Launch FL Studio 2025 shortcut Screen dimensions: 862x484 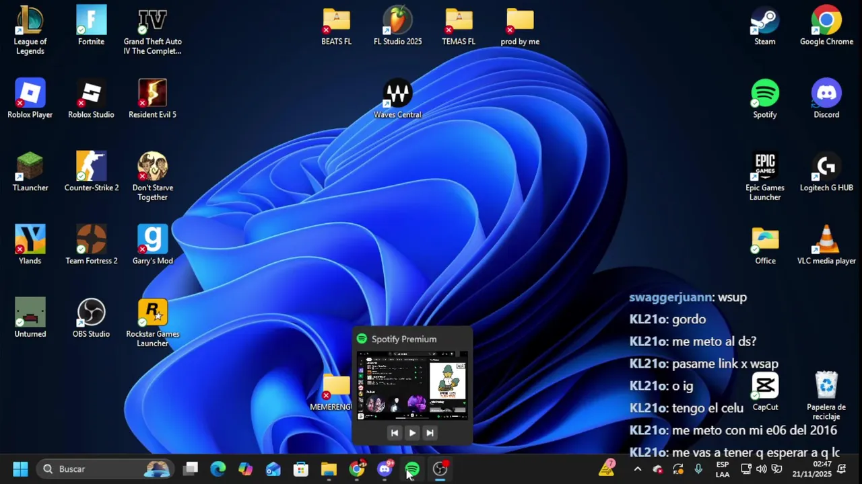tap(397, 26)
